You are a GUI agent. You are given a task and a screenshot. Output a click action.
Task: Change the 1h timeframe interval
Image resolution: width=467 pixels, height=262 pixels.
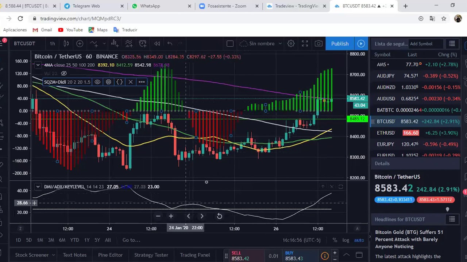click(x=52, y=44)
